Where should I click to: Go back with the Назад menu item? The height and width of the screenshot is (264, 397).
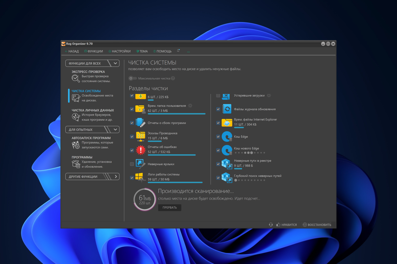72,51
